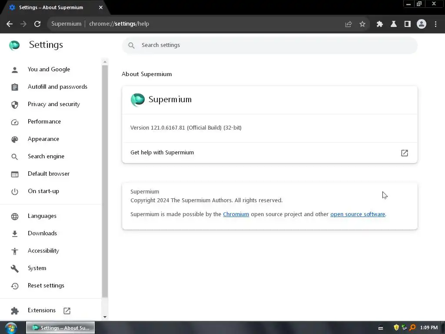
Task: Open the Extensions puzzle icon in toolbar
Action: coord(380,24)
